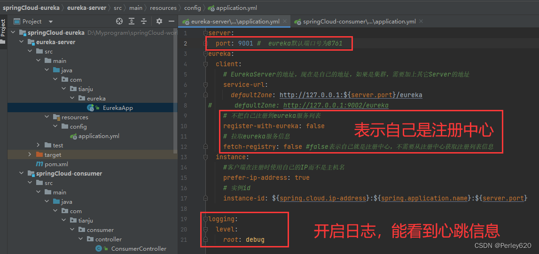Screen dimensions: 539x254
Task: Click the eureka-server module folder icon
Action: [31, 42]
